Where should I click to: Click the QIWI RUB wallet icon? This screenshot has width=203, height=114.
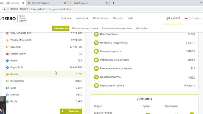point(7,47)
